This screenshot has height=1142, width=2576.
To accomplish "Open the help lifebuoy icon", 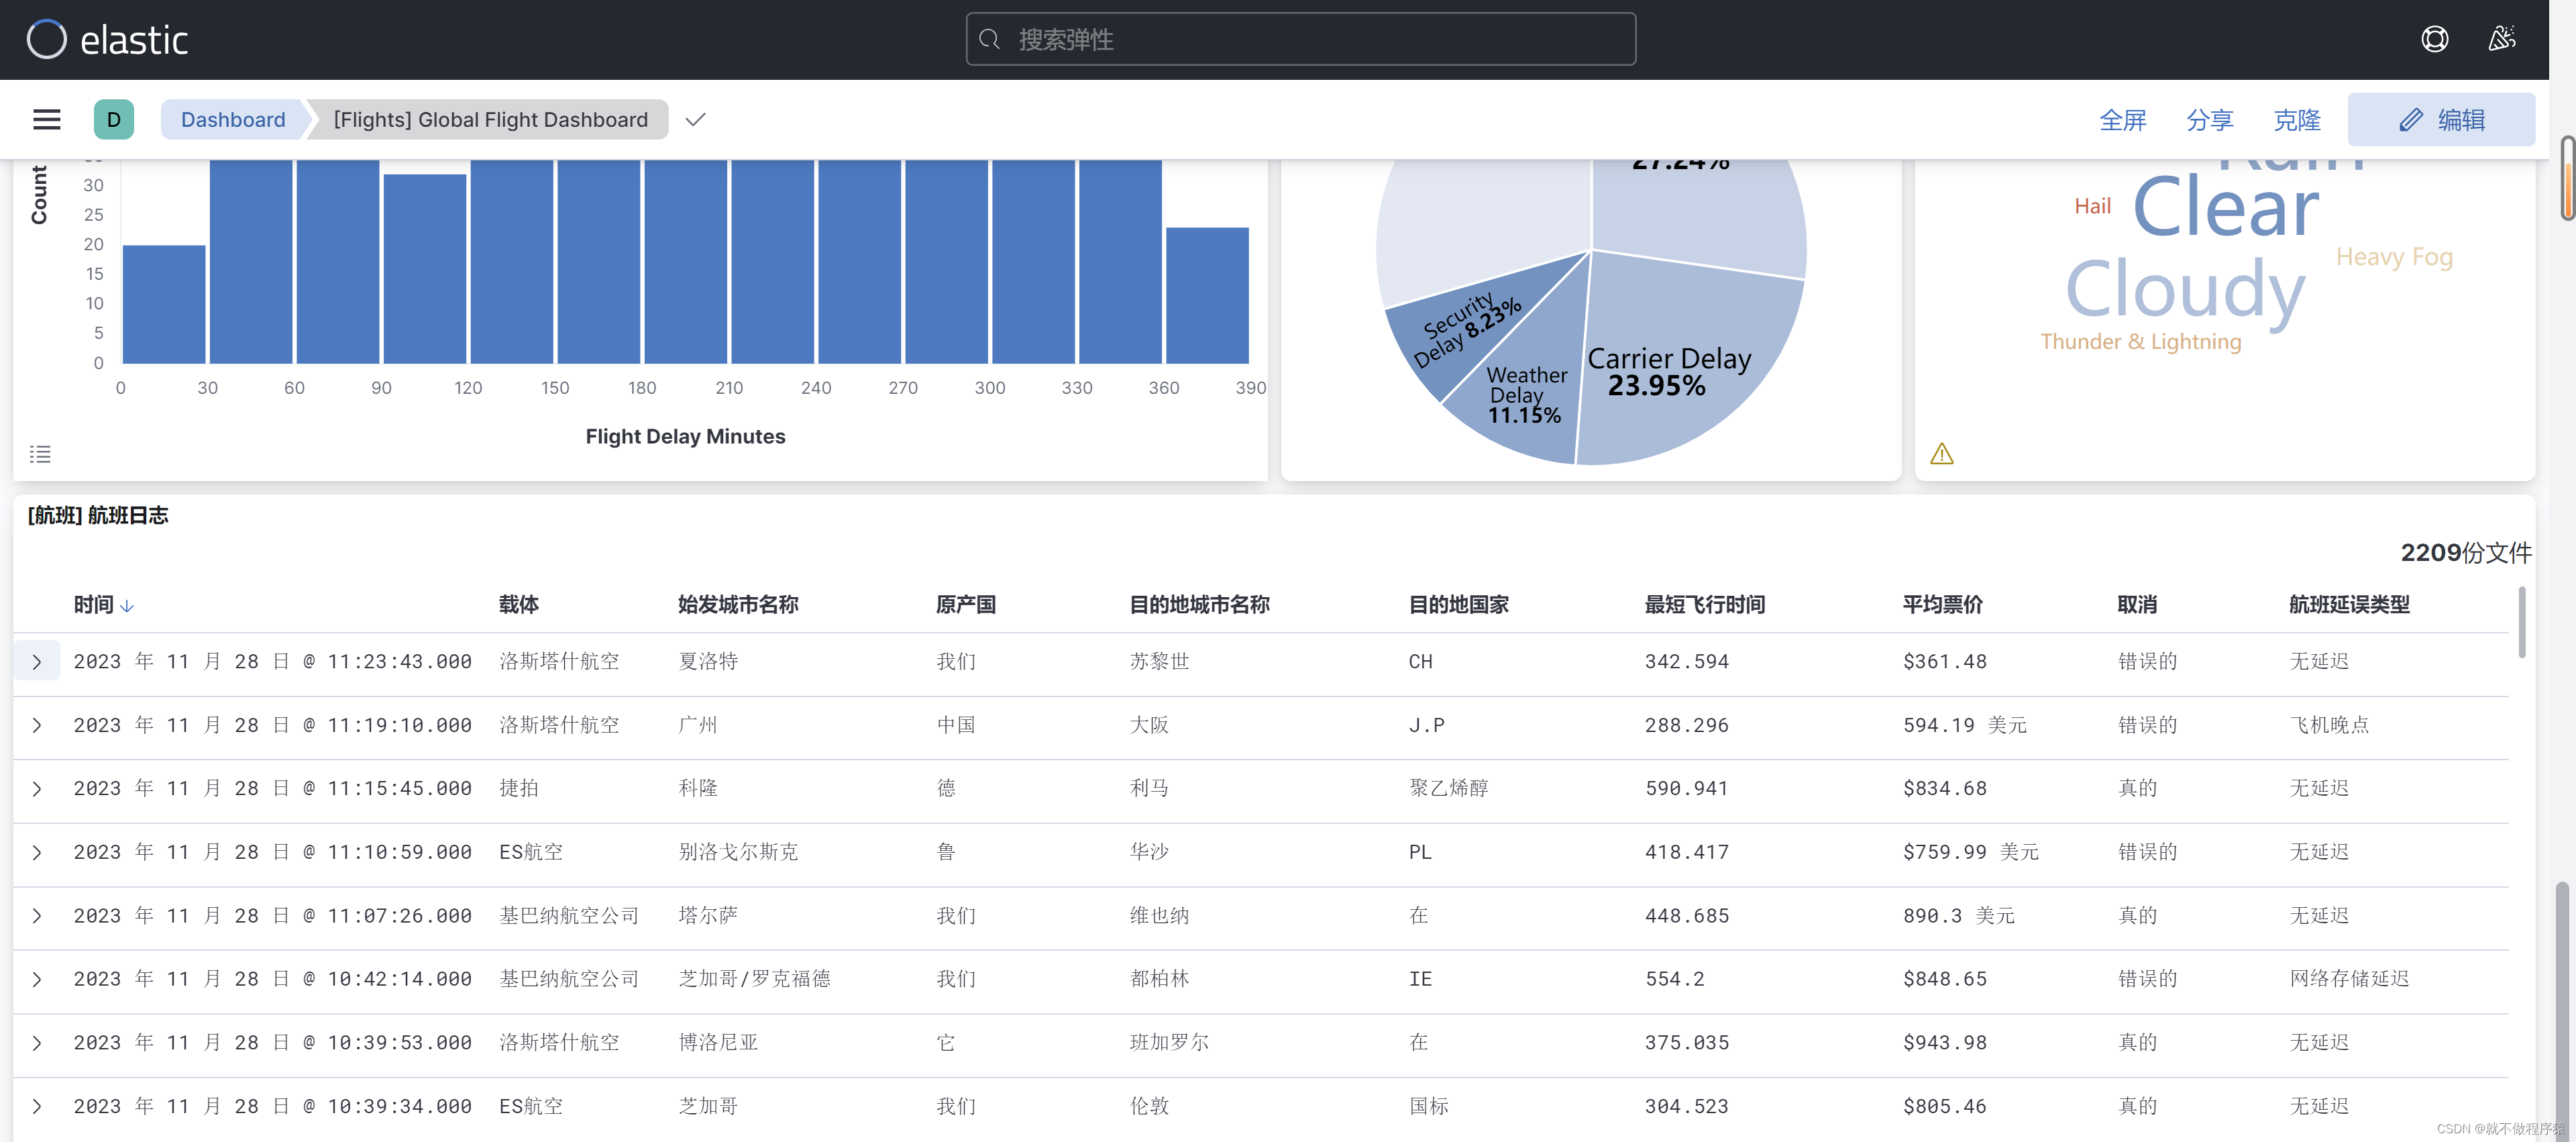I will coord(2434,39).
